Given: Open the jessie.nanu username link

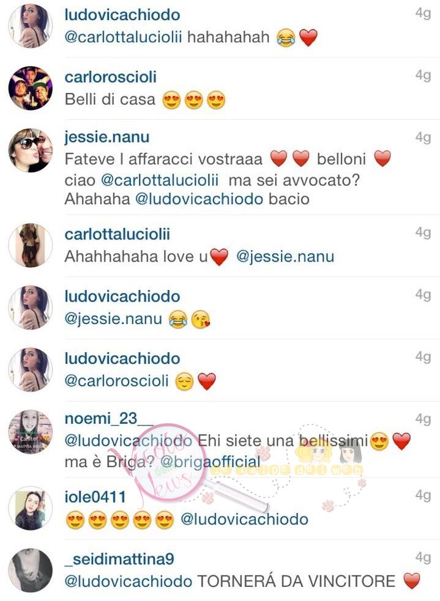Looking at the screenshot, I should [107, 137].
